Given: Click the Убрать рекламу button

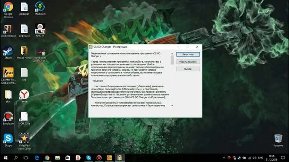Looking at the screenshot, I should (x=188, y=62).
